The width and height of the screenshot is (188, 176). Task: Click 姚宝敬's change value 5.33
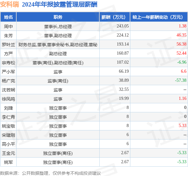click(x=182, y=126)
